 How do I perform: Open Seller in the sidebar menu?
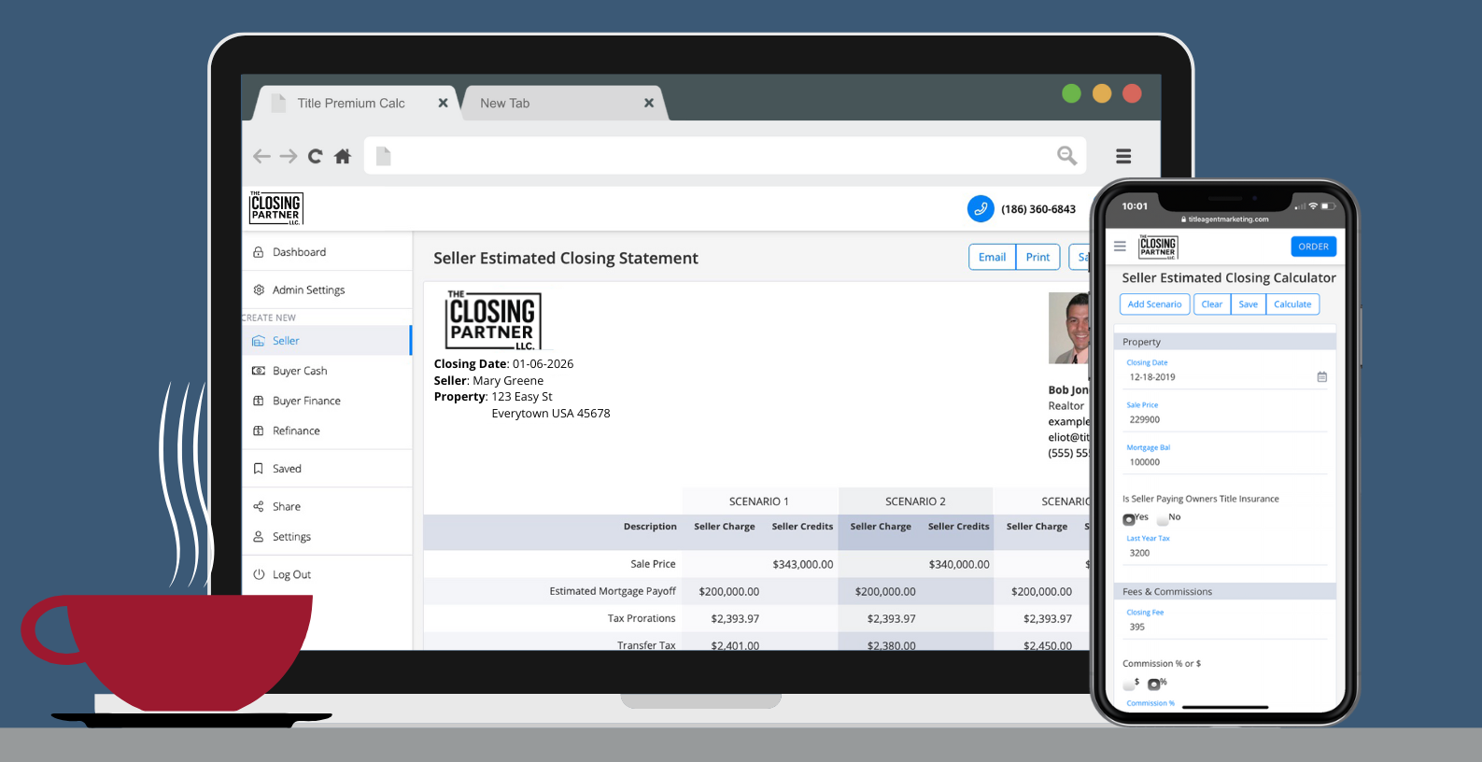[x=286, y=341]
